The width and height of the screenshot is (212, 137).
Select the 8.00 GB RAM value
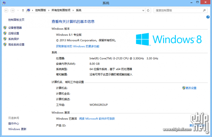95,64
